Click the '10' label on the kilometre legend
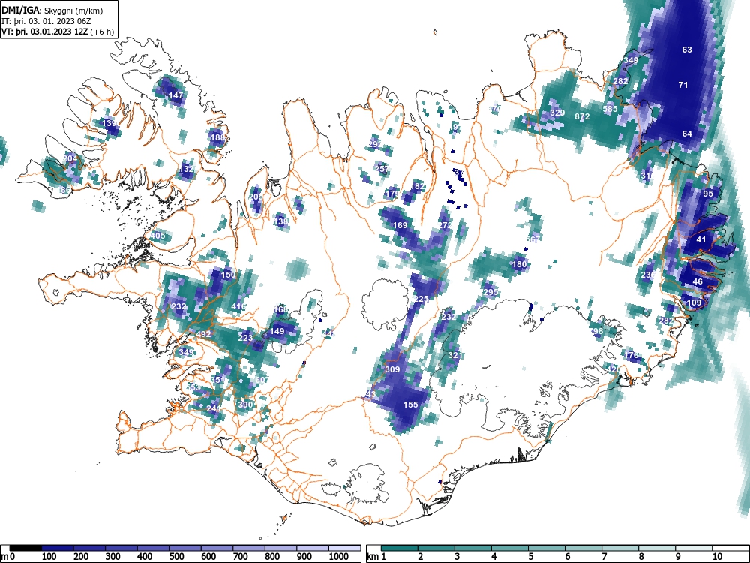The height and width of the screenshot is (563, 750). pyautogui.click(x=717, y=557)
